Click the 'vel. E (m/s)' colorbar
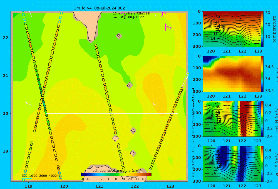The height and width of the screenshot is (189, 278). click(x=262, y=164)
